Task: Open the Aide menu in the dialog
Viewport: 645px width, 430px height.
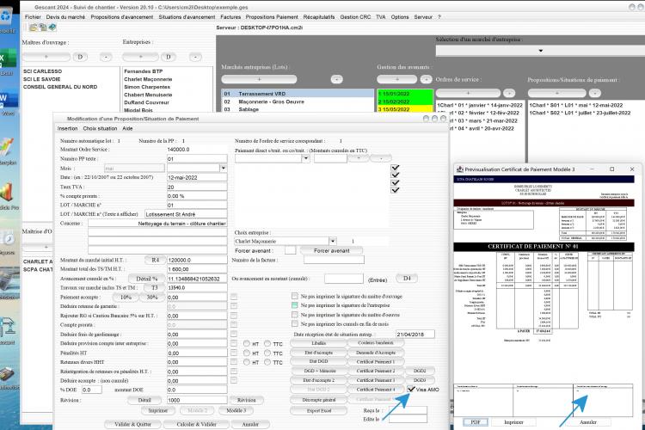Action: tap(127, 128)
